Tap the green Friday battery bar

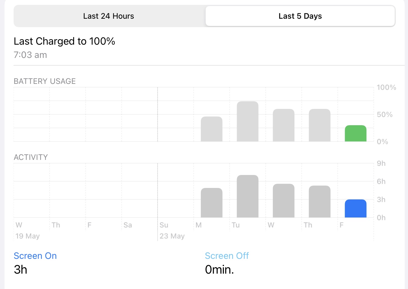pyautogui.click(x=355, y=133)
